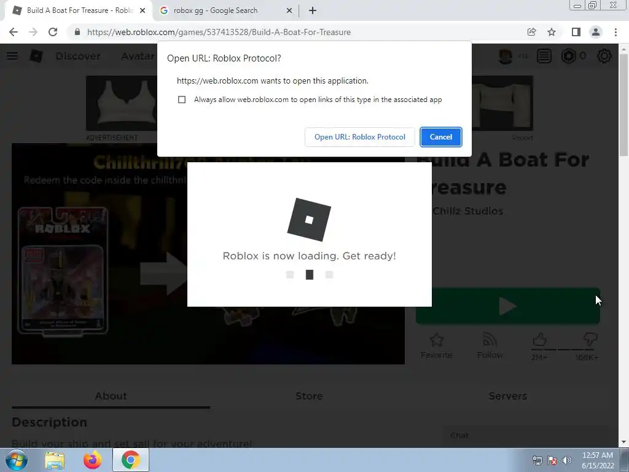Click the Chrome taskbar icon
629x472 pixels.
(x=131, y=460)
